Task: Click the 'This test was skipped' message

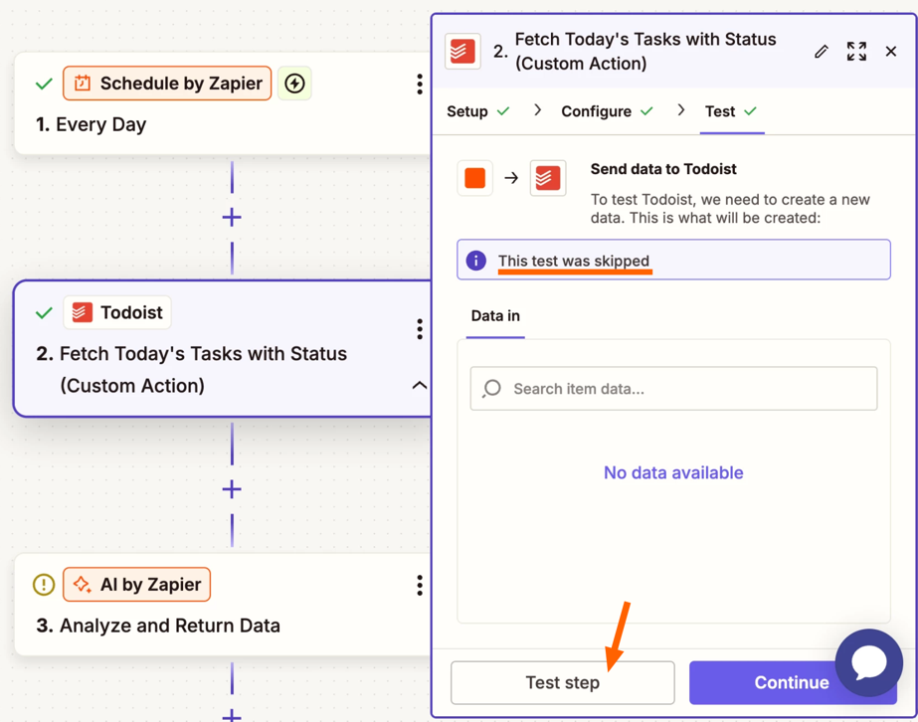Action: [x=574, y=261]
